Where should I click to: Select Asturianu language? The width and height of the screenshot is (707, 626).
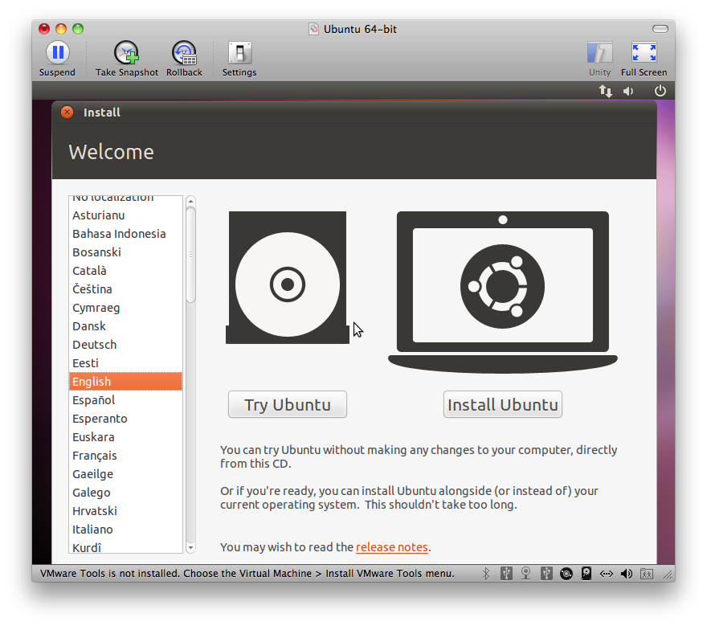[x=125, y=215]
